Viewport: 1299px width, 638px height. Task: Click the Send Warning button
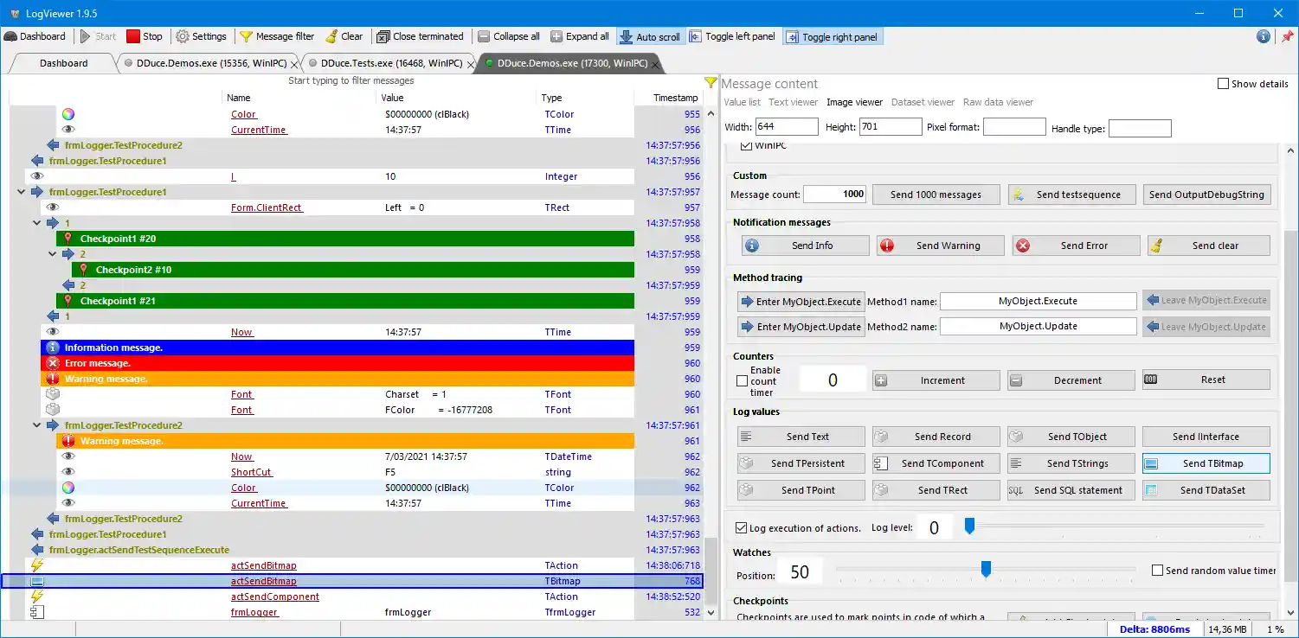[x=940, y=245]
